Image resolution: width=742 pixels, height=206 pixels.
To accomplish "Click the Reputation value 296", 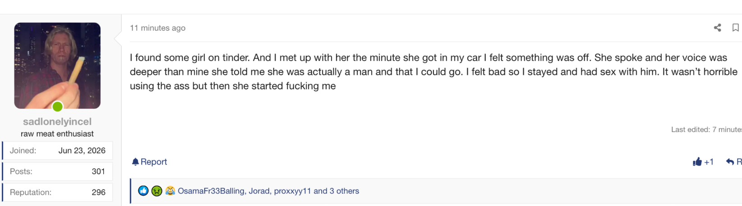I will [x=98, y=192].
